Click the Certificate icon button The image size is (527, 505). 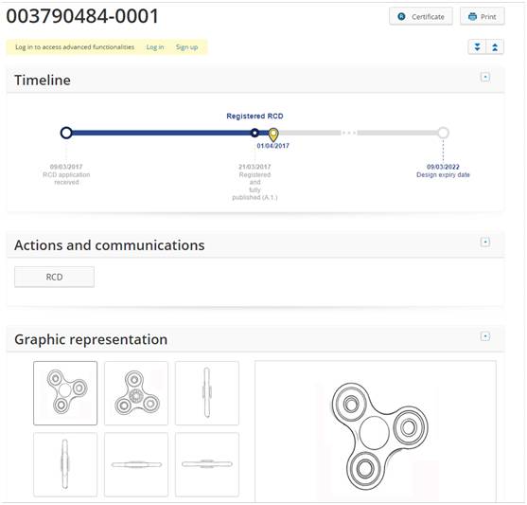[421, 16]
